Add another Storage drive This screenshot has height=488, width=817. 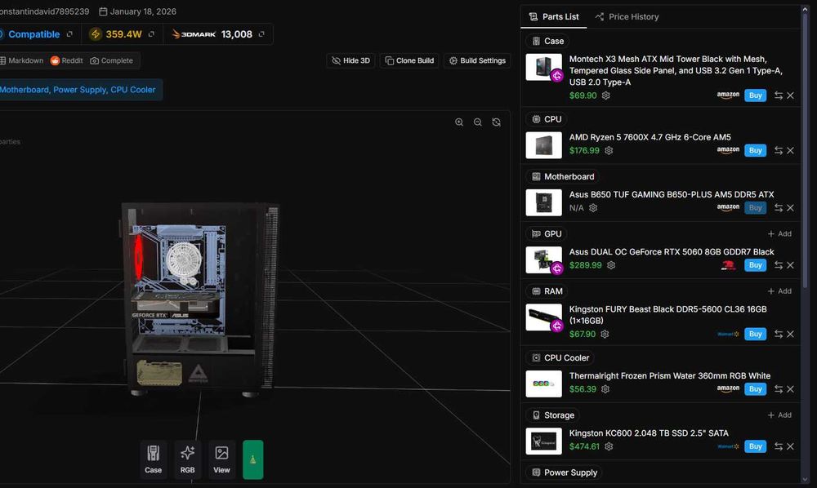click(x=779, y=415)
